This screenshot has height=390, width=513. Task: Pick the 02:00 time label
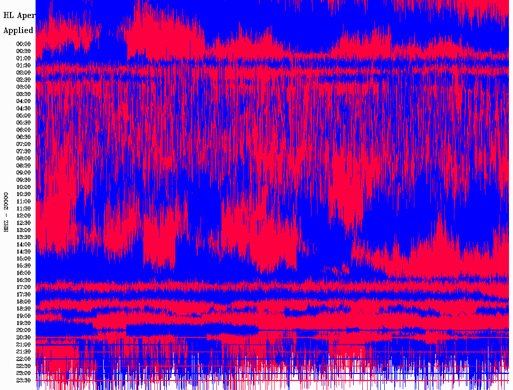(24, 72)
